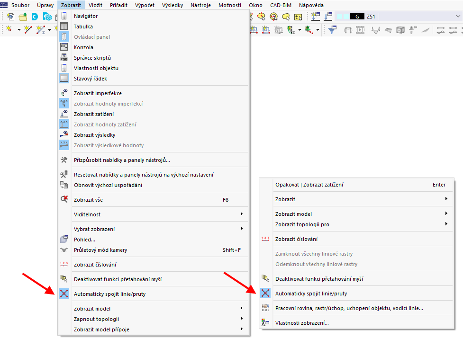Select the new node tool icon
The height and width of the screenshot is (347, 463).
(x=9, y=29)
